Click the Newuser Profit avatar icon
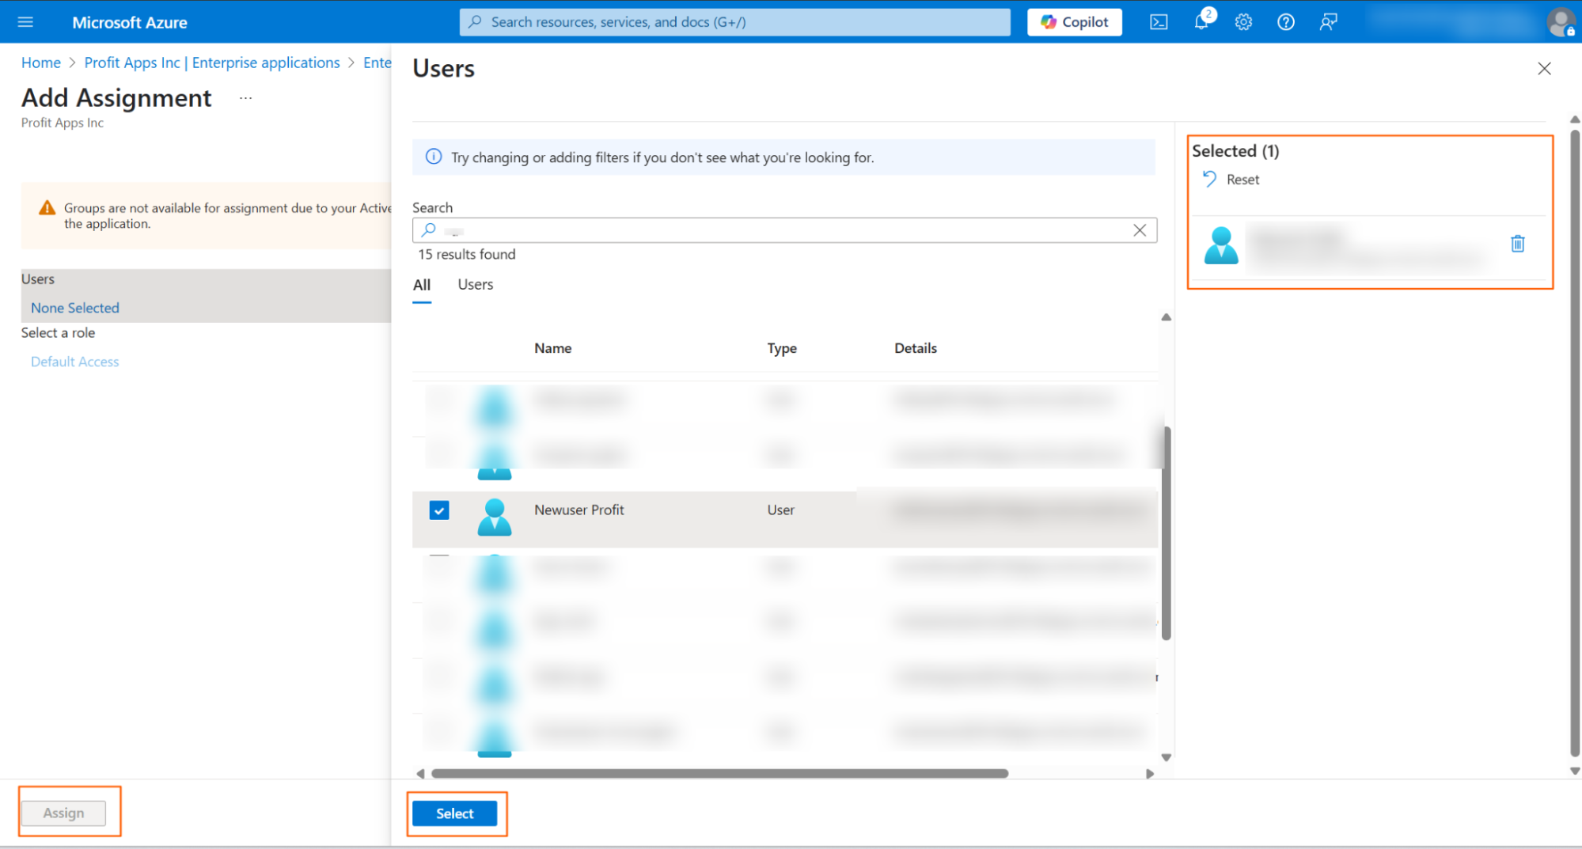Screen dimensions: 1582x849 click(495, 517)
